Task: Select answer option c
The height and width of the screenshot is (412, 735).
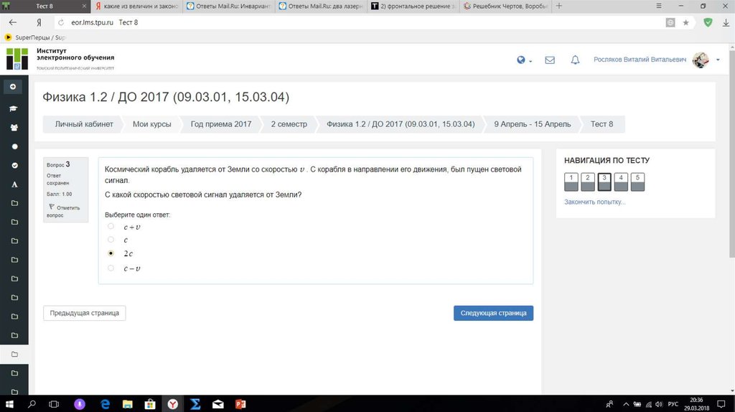Action: pos(111,240)
